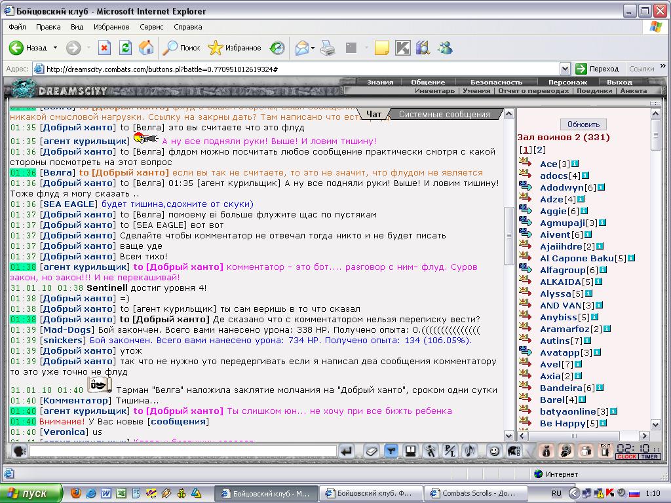Image resolution: width=671 pixels, height=503 pixels.
Task: Click the Обновить button
Action: pos(583,124)
